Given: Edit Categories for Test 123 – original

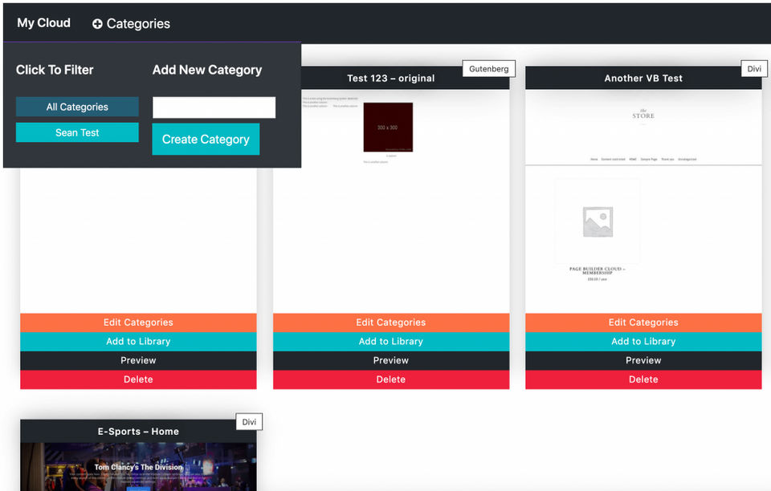Looking at the screenshot, I should tap(391, 323).
